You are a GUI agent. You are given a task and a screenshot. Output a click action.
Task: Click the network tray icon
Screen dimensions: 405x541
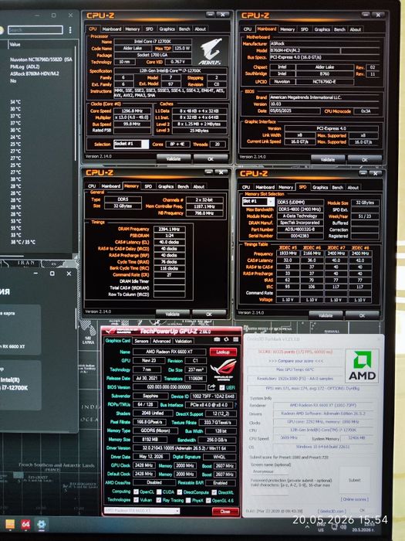(334, 527)
